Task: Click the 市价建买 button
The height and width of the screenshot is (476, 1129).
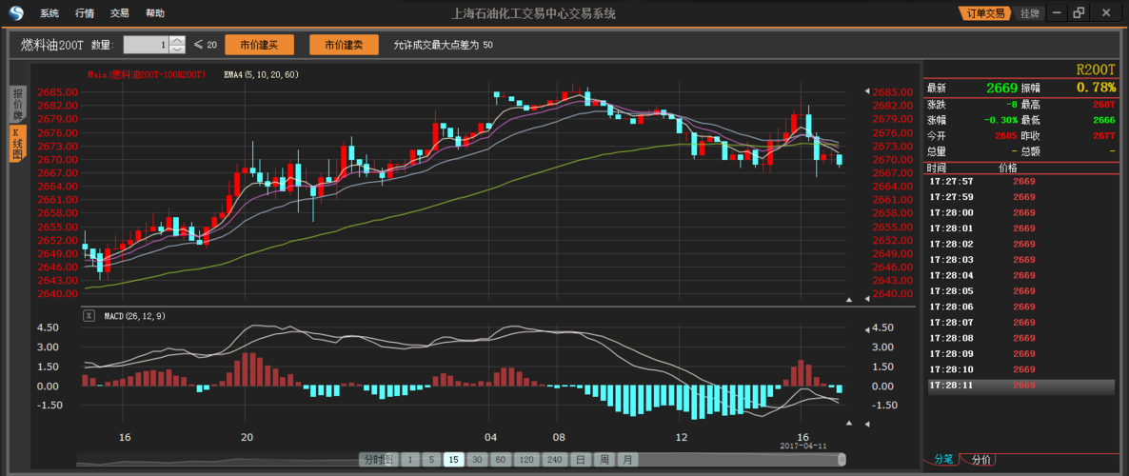Action: [259, 45]
